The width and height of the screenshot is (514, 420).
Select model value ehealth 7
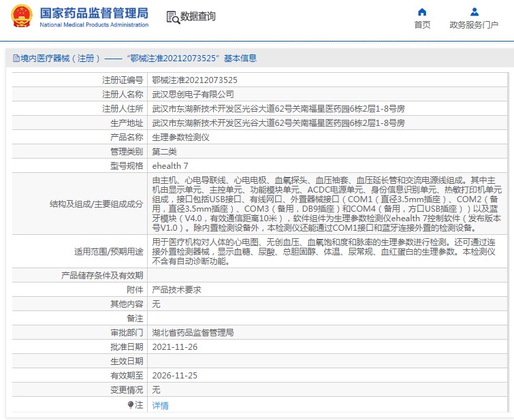[x=170, y=166]
